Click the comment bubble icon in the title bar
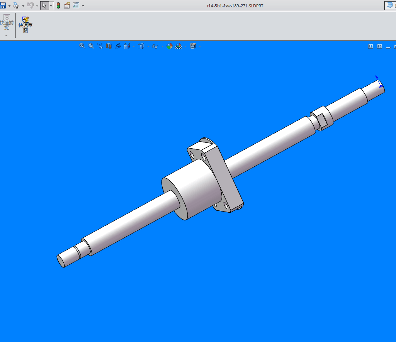 (x=389, y=5)
